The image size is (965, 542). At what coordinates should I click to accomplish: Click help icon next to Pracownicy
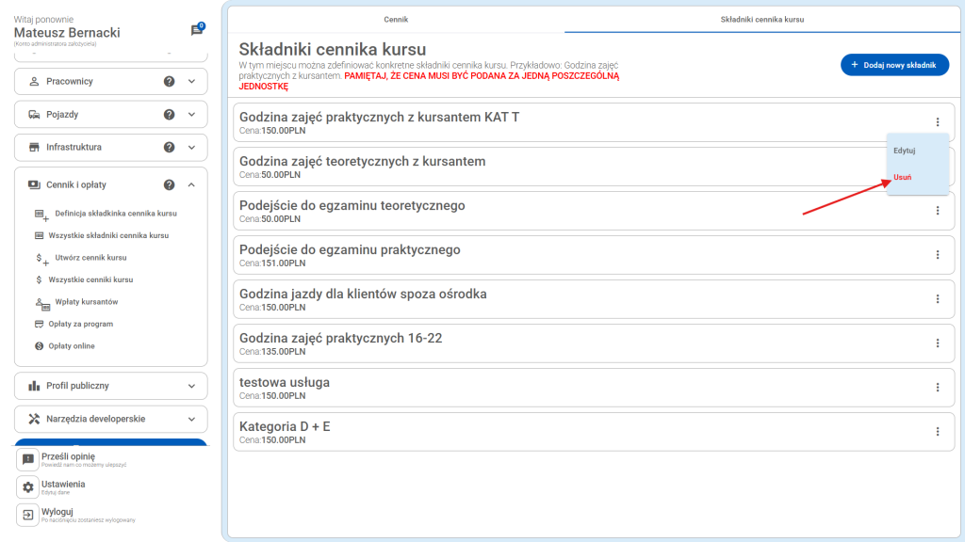pos(170,81)
